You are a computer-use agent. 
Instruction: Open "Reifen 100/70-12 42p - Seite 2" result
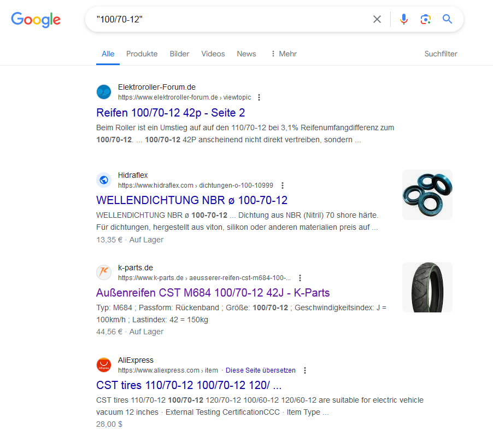[x=171, y=113]
